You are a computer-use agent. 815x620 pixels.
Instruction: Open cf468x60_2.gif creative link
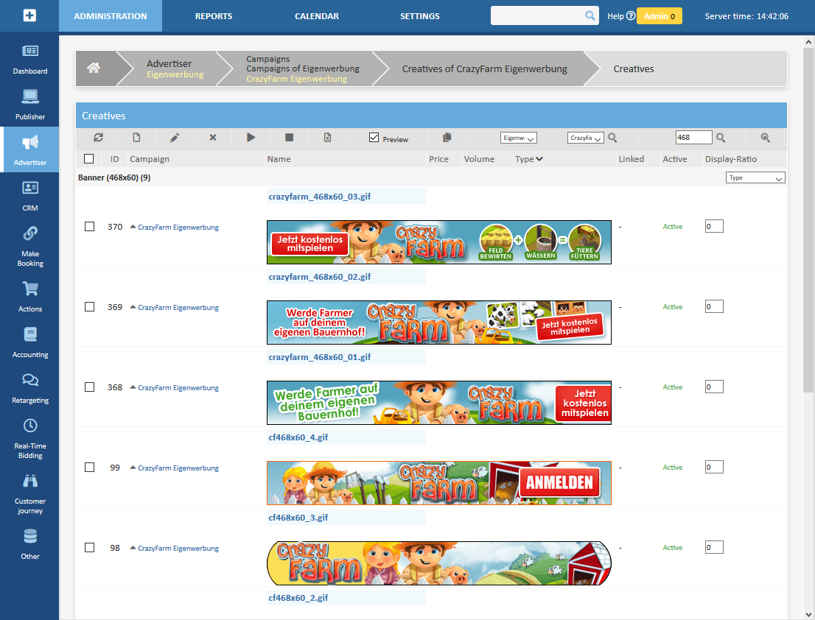click(x=298, y=598)
